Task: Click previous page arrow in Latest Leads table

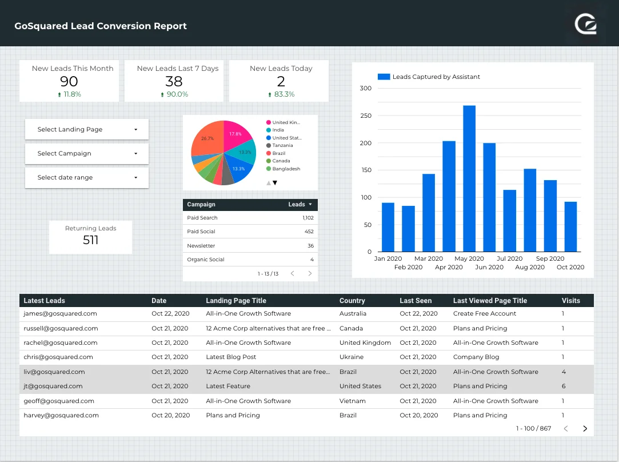Action: 566,428
